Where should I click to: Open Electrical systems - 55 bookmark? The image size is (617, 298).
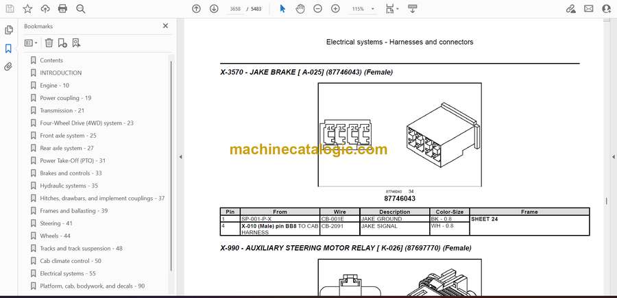(x=68, y=273)
